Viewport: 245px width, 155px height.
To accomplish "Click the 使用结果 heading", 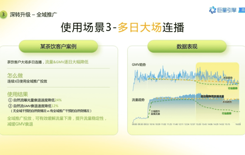I will tap(18, 94).
